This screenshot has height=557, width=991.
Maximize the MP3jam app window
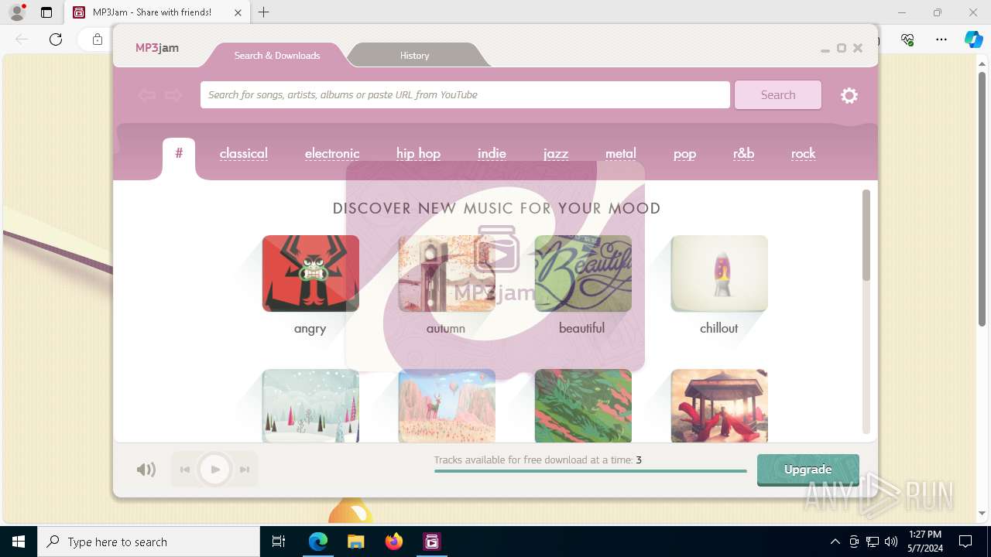(x=842, y=48)
